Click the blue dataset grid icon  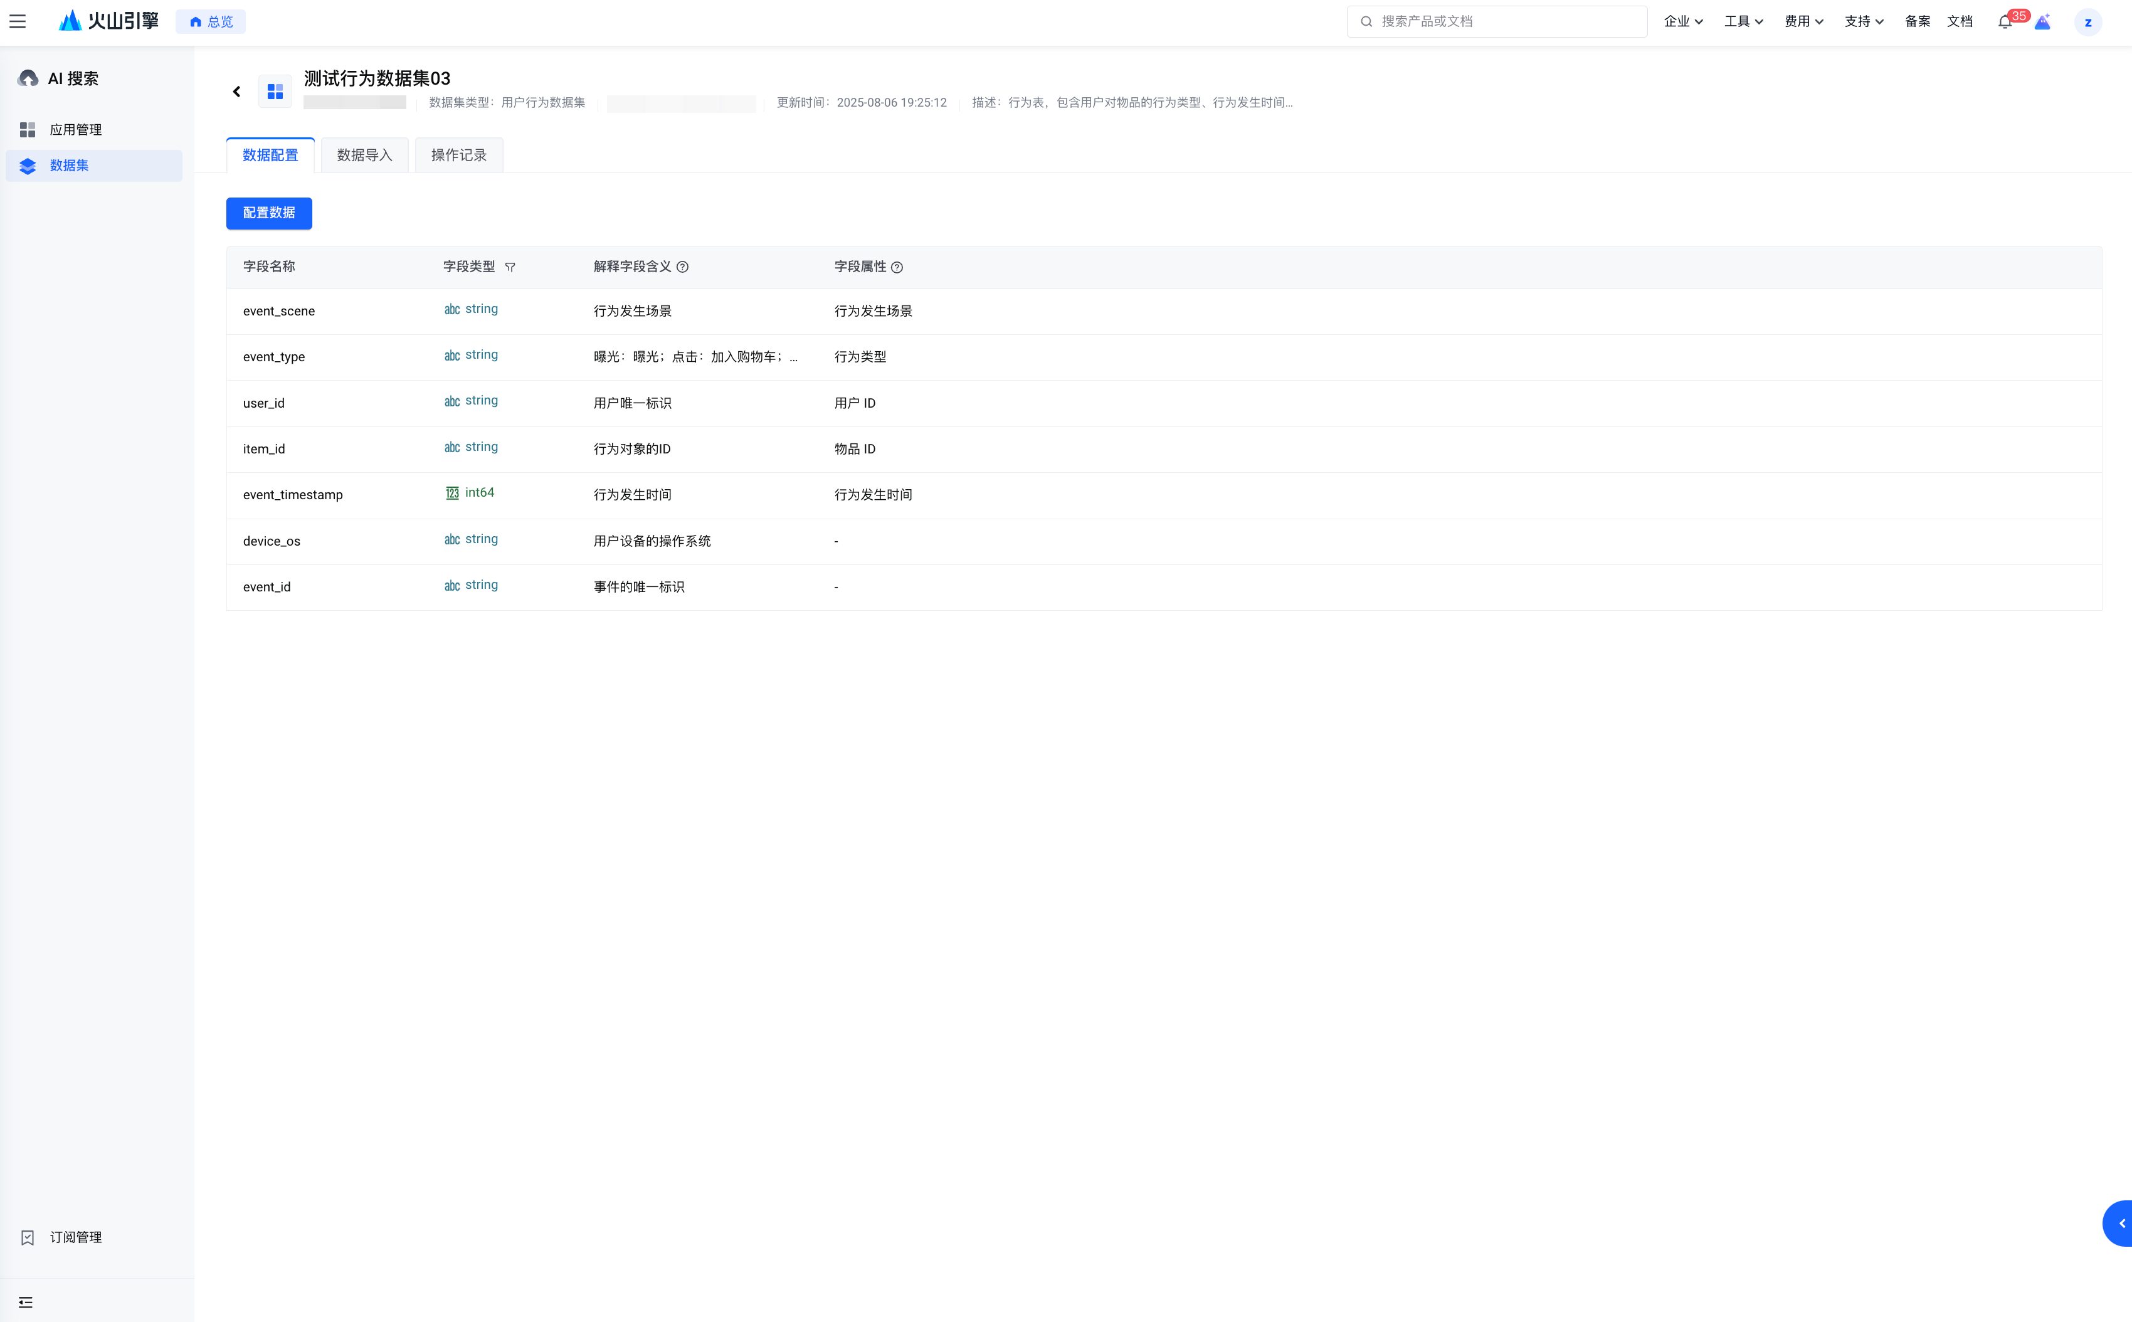pyautogui.click(x=275, y=91)
